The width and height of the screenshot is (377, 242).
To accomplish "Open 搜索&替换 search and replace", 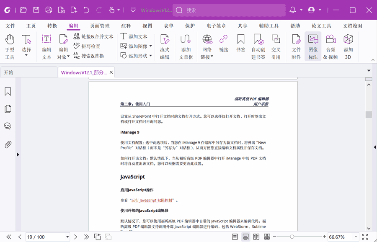I will click(88, 56).
